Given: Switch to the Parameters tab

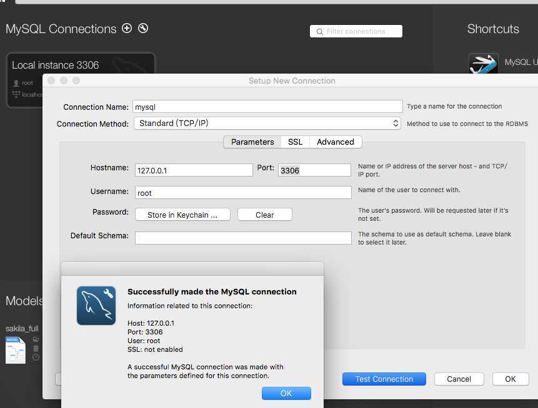Looking at the screenshot, I should [252, 142].
